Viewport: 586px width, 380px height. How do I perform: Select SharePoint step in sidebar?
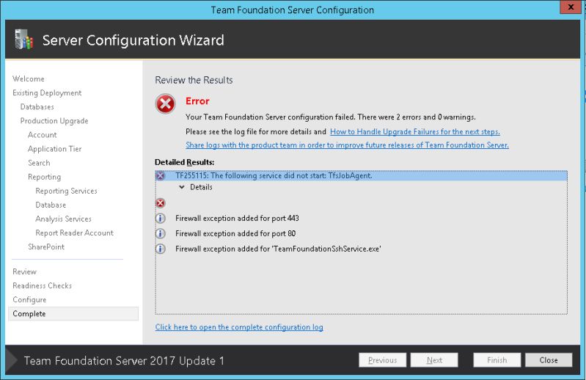(46, 247)
